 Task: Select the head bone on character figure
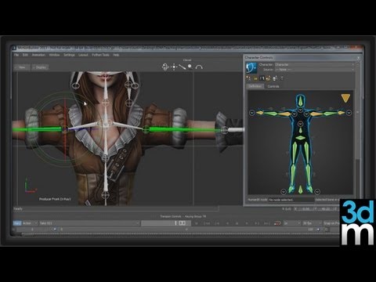(x=301, y=100)
